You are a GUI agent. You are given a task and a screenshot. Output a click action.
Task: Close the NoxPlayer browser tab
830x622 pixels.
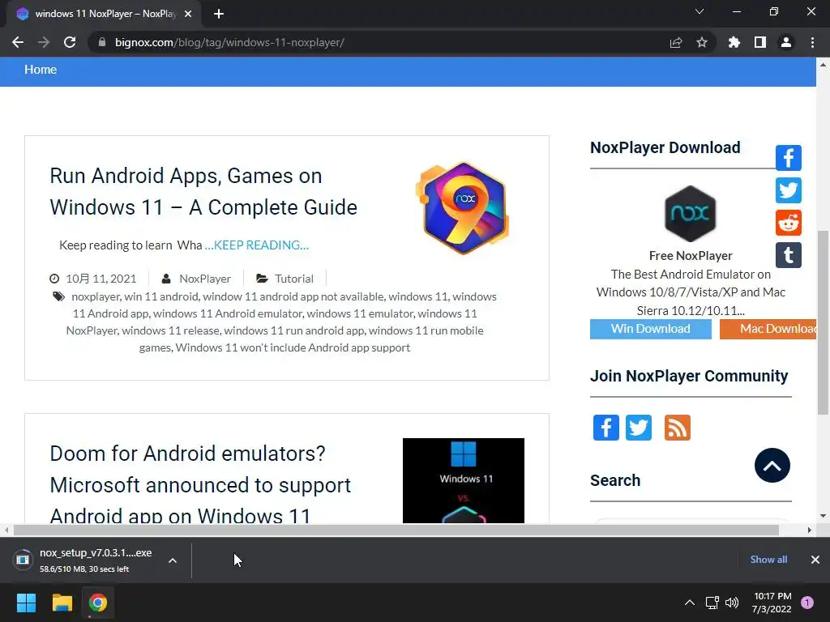(x=188, y=14)
